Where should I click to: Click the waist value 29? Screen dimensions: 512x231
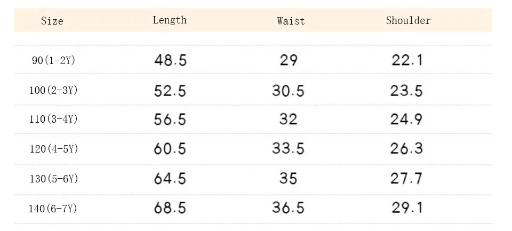click(289, 60)
